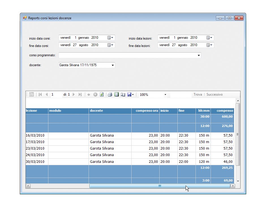Viewport: 266px width, 207px height.
Task: Open page setup dialog
Action: [x=123, y=95]
